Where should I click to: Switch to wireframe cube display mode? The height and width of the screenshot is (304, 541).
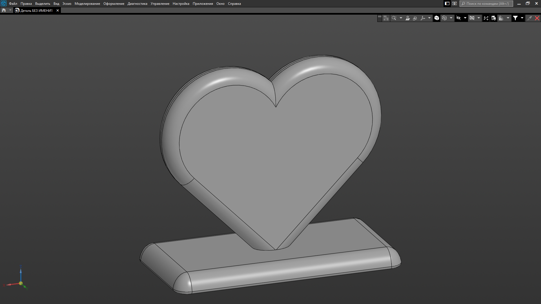(444, 18)
